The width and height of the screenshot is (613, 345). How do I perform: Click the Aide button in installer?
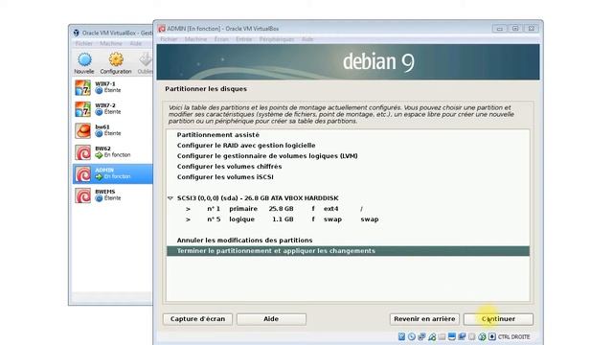tap(271, 319)
